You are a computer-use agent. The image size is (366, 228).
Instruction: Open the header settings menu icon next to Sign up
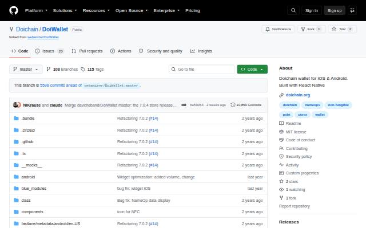pos(352,10)
